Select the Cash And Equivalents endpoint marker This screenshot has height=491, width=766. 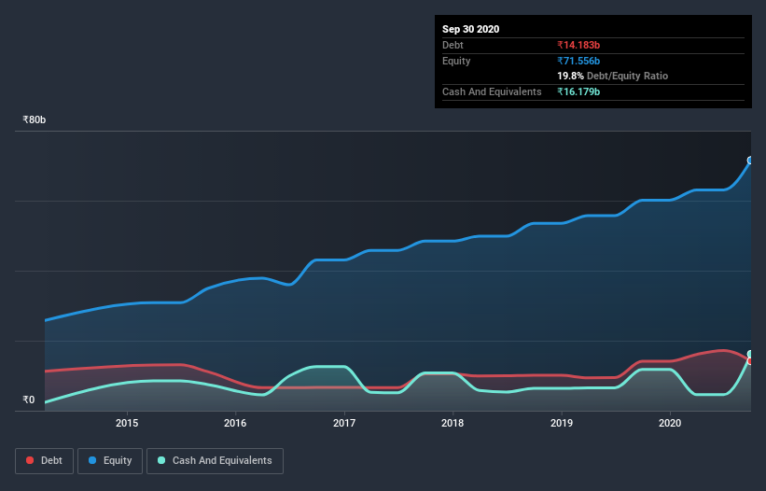coord(750,354)
